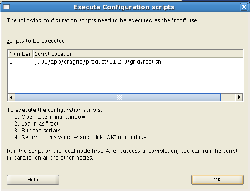The height and width of the screenshot is (191, 250).
Task: Click the Number column header
Action: pyautogui.click(x=20, y=54)
